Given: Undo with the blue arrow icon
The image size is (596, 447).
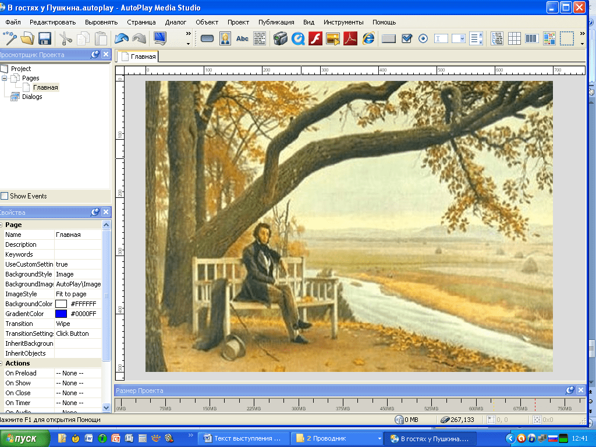Looking at the screenshot, I should (122, 38).
